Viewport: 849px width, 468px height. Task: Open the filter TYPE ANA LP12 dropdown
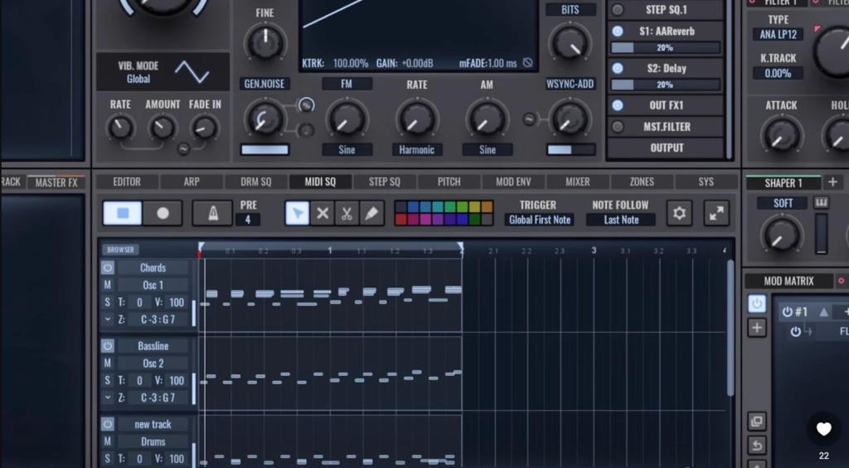coord(778,35)
